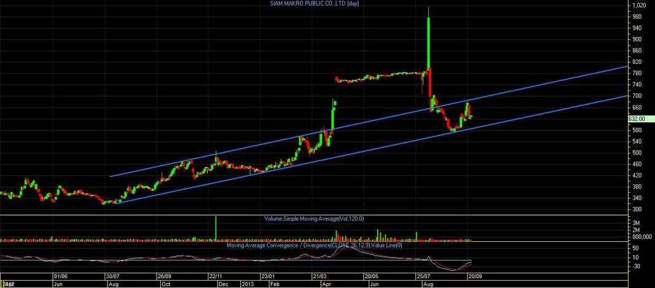
Task: Click the 500 price axis label
Action: point(637,153)
